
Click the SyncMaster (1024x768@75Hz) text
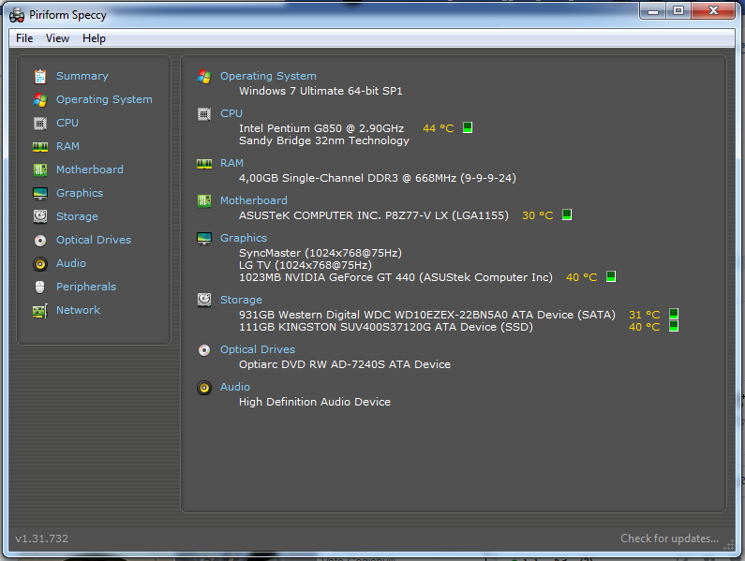click(320, 253)
